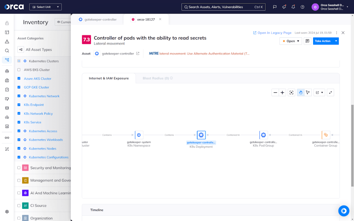Click the Container Group node

point(325,135)
